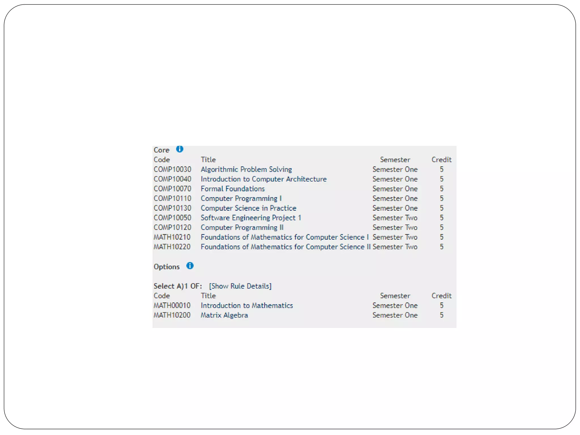Click module code MATH10200
The image size is (580, 435).
(172, 315)
